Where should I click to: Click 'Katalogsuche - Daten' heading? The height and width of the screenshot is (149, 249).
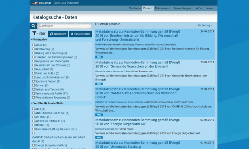click(x=55, y=17)
